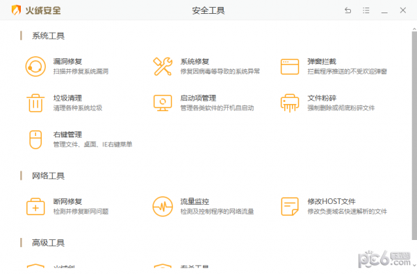The height and width of the screenshot is (274, 417).
Task: Click the 流量监控 label text
Action: tap(195, 202)
